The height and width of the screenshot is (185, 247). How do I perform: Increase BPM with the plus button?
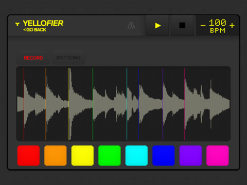pyautogui.click(x=232, y=26)
